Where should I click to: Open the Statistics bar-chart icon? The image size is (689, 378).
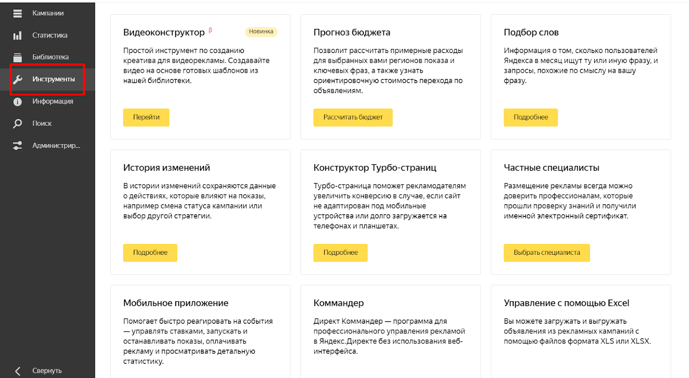[18, 35]
